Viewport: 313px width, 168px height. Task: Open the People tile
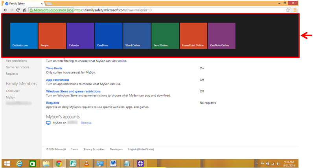[x=52, y=36]
